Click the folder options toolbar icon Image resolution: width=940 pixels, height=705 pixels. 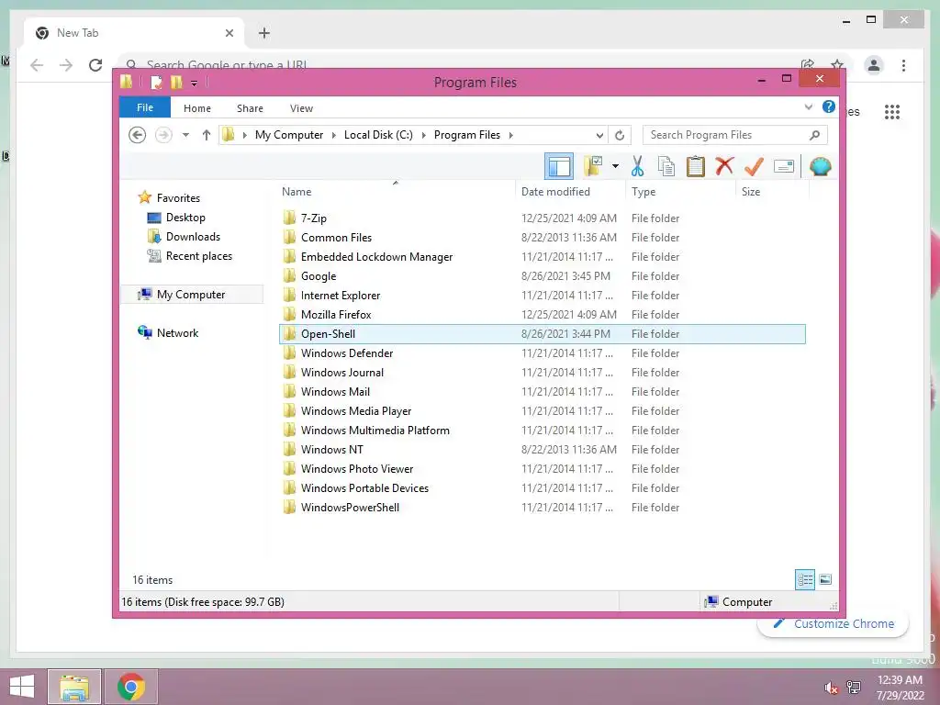click(x=594, y=166)
